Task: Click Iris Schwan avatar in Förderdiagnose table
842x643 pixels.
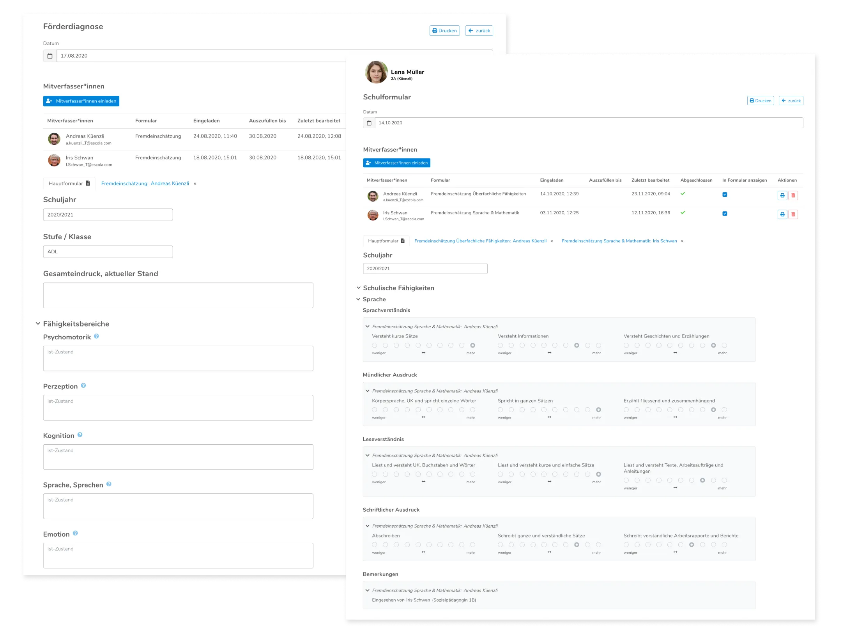Action: pos(54,160)
